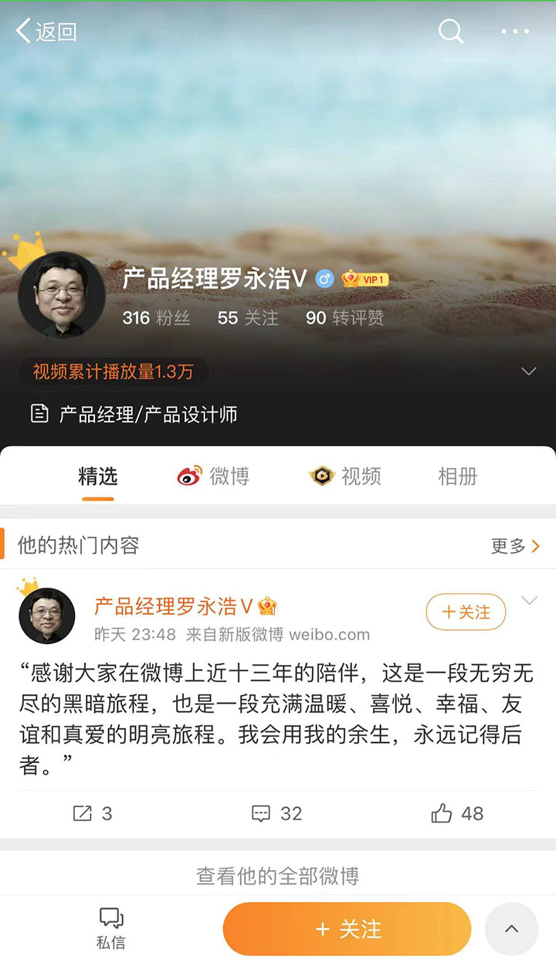556x963 pixels.
Task: Open 私信 private message
Action: (x=111, y=928)
